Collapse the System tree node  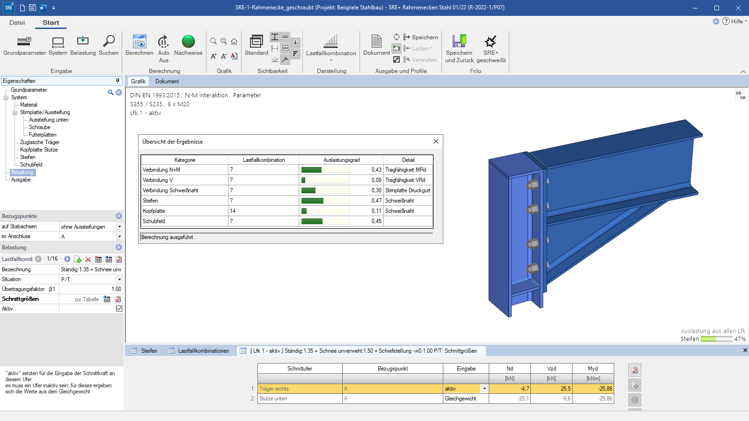tap(6, 98)
